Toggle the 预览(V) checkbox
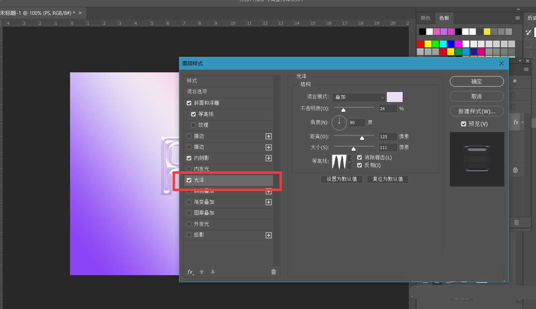Viewport: 536px width, 309px height. coord(464,124)
